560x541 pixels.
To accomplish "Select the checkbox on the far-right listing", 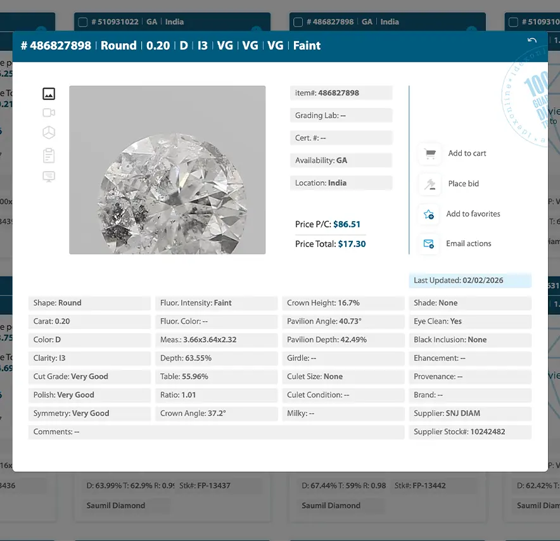I will (513, 21).
